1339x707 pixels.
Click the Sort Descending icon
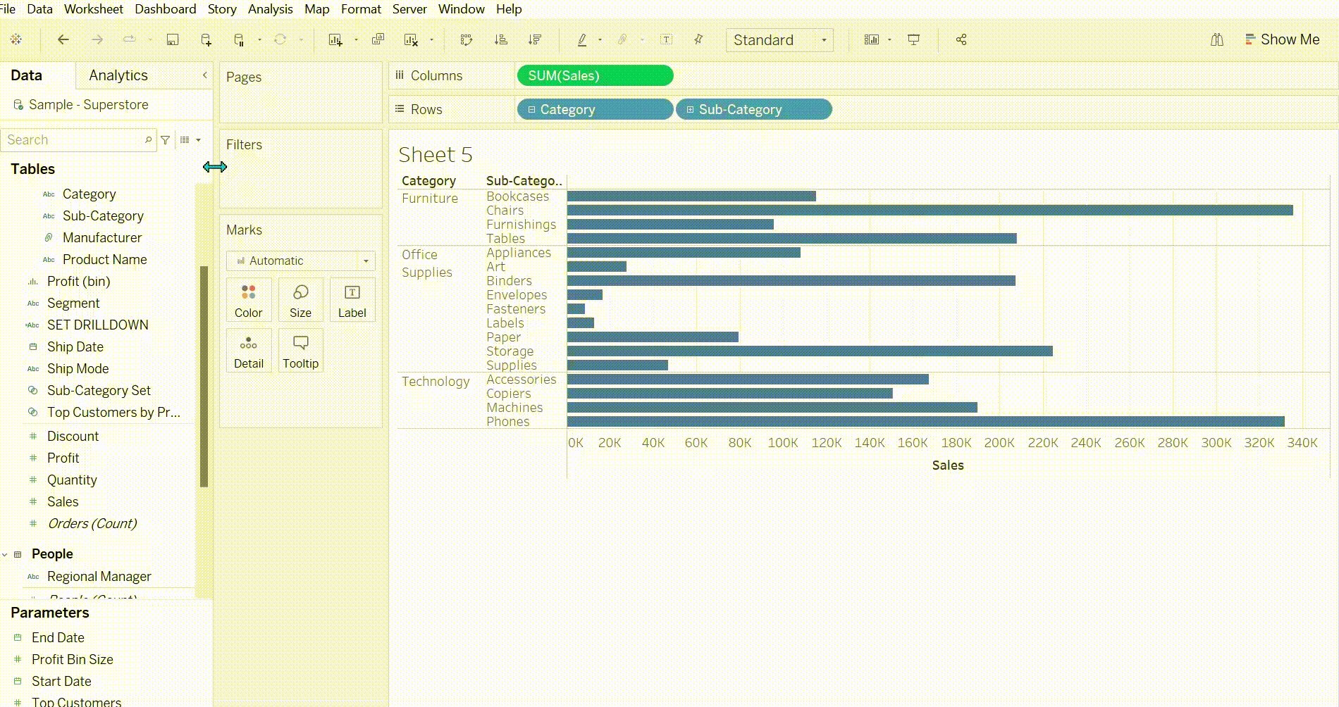tap(535, 39)
